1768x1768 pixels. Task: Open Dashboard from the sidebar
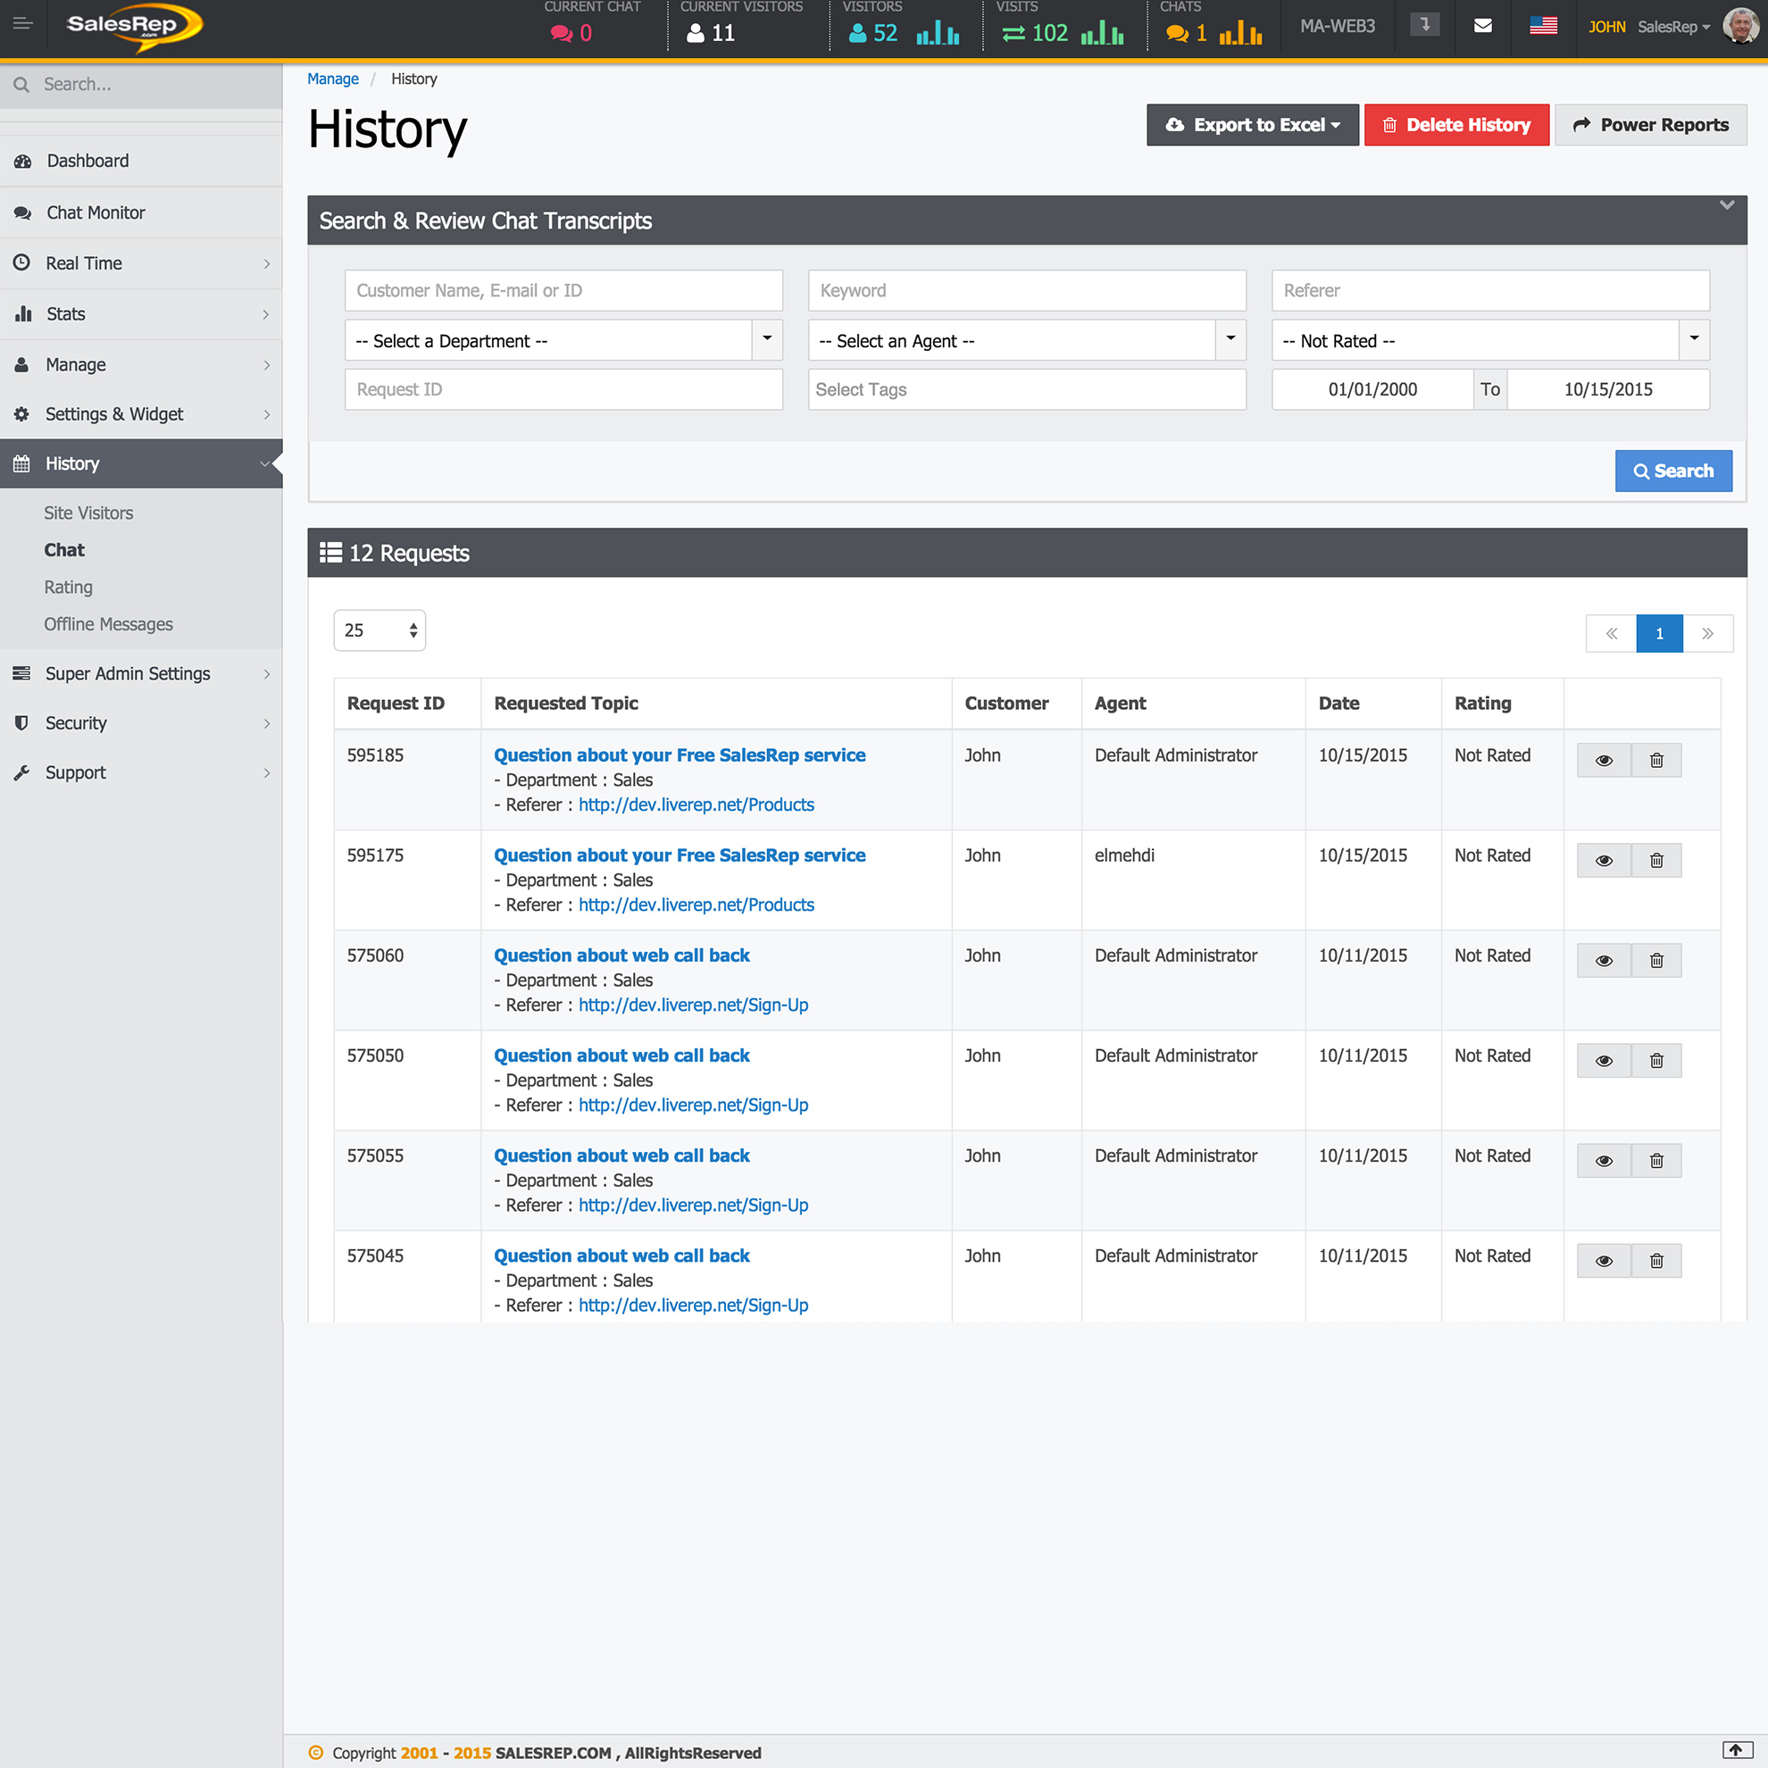(x=141, y=161)
